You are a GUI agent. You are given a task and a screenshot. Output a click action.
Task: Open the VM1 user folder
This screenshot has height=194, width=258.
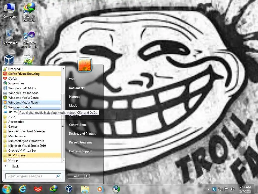click(72, 79)
